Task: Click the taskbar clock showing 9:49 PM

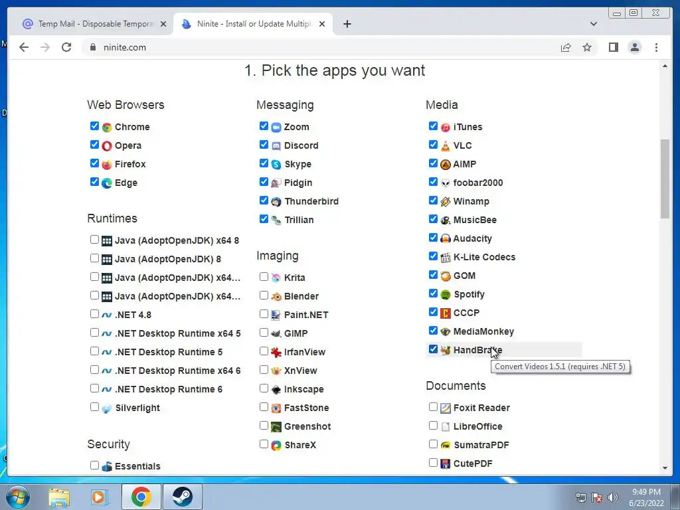Action: pos(646,497)
